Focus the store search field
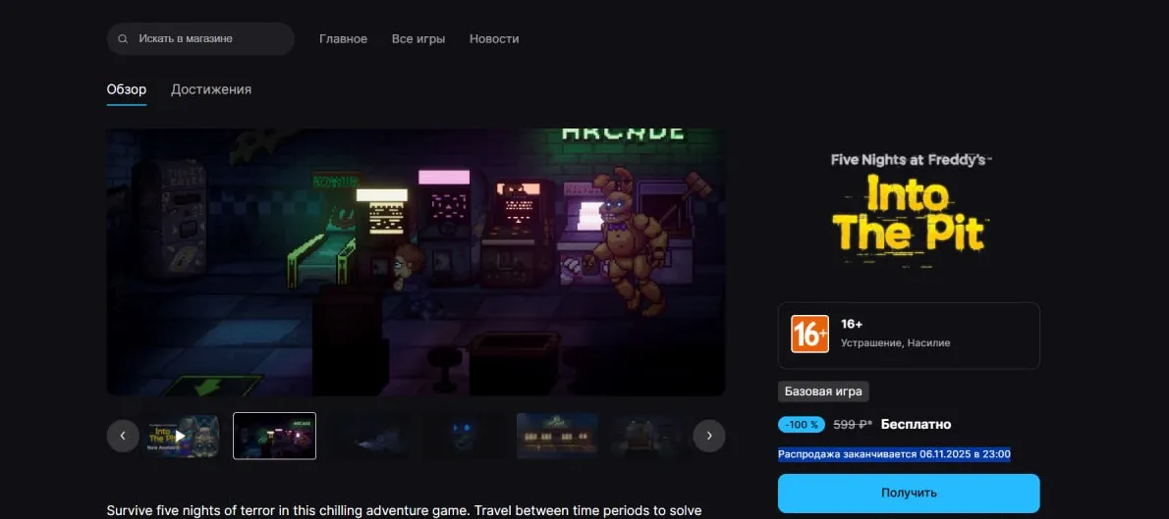This screenshot has height=519, width=1169. click(x=200, y=38)
